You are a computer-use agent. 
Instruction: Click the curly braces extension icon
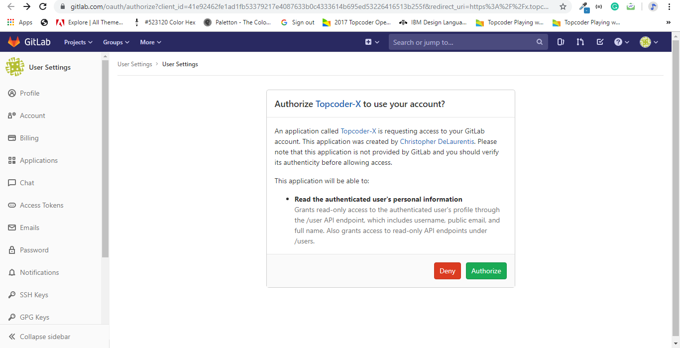tap(599, 6)
